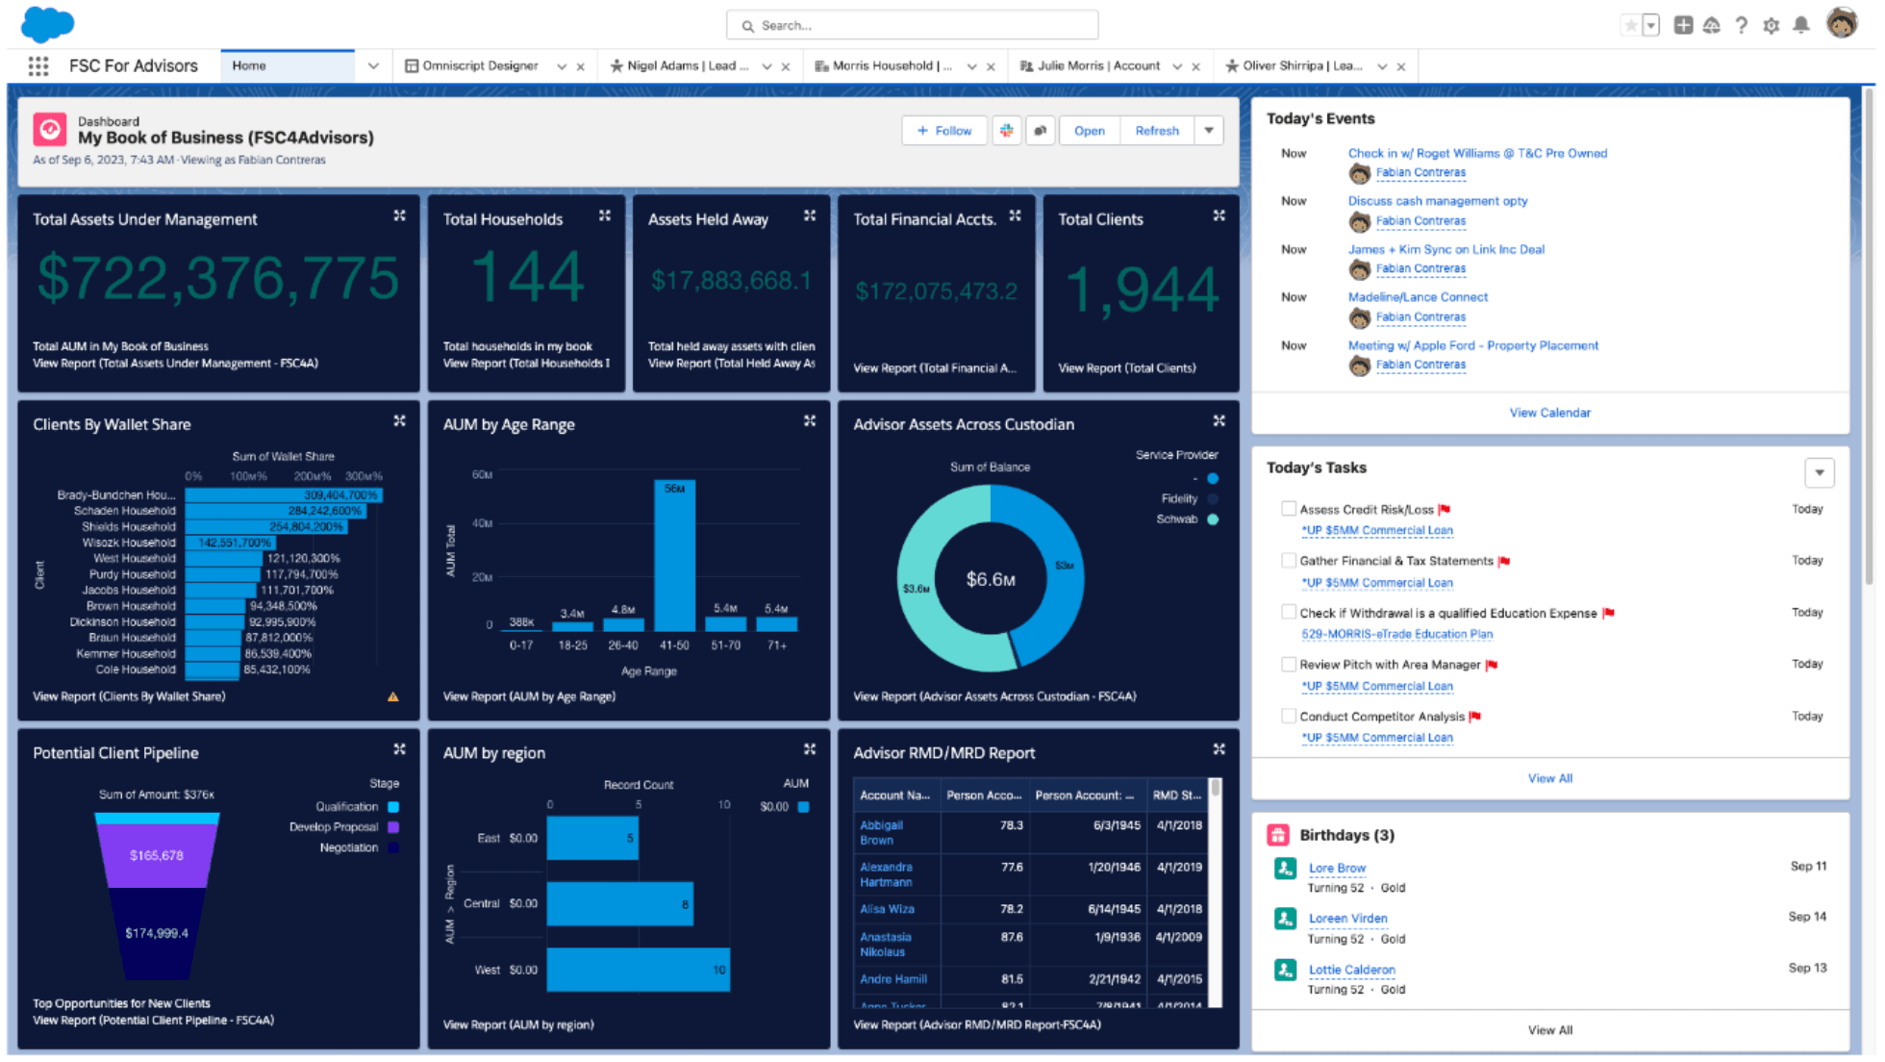Click the Salesforce cloud logo
Viewport: 1885px width, 1062px height.
pos(47,24)
